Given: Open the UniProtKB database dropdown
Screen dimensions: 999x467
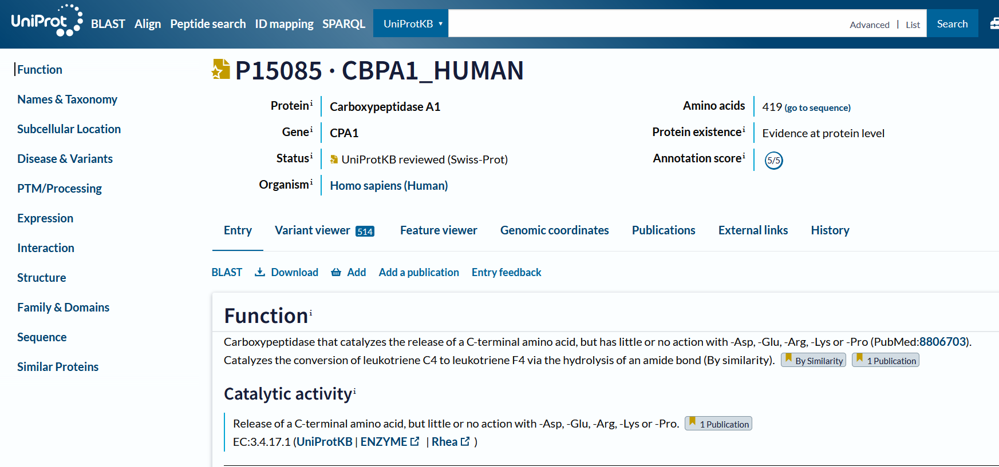Looking at the screenshot, I should point(411,23).
